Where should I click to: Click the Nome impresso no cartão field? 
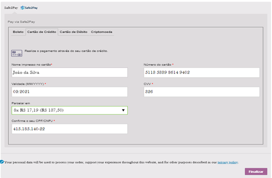(x=69, y=73)
